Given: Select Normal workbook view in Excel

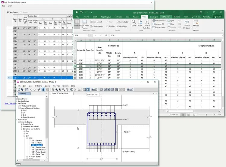Looking at the screenshot, I should 77,23.
